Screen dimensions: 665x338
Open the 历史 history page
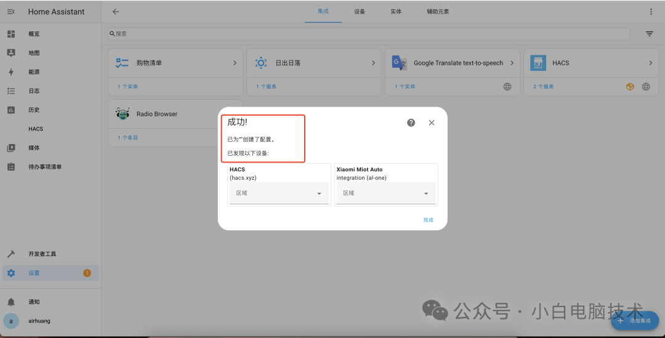pos(50,110)
